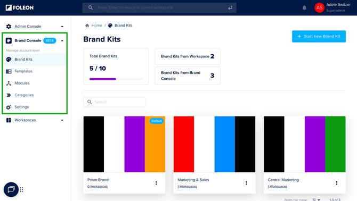Open the notifications bell
Screen dimensions: 357x201
[304, 8]
